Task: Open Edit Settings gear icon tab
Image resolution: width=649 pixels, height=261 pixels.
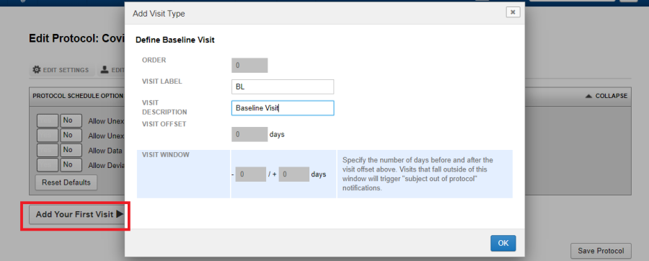Action: click(x=61, y=70)
